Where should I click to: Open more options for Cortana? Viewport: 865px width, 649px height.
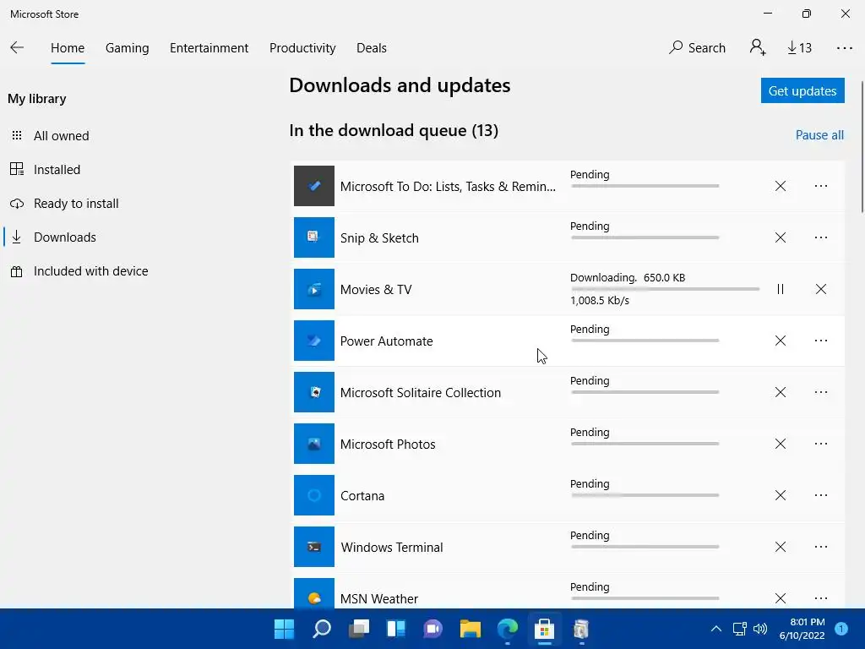click(821, 495)
